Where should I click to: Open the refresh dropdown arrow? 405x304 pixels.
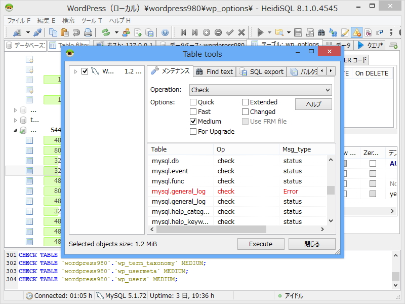(x=116, y=32)
